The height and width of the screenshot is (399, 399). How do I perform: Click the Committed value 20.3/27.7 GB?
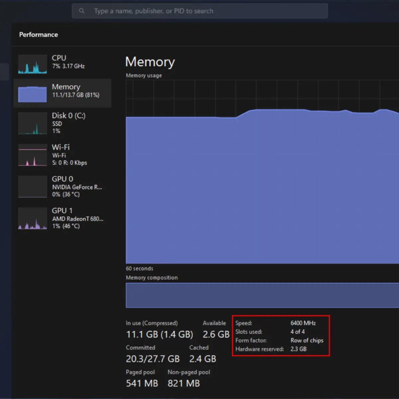pyautogui.click(x=153, y=359)
